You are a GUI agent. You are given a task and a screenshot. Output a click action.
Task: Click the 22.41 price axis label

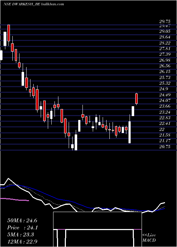(165, 123)
